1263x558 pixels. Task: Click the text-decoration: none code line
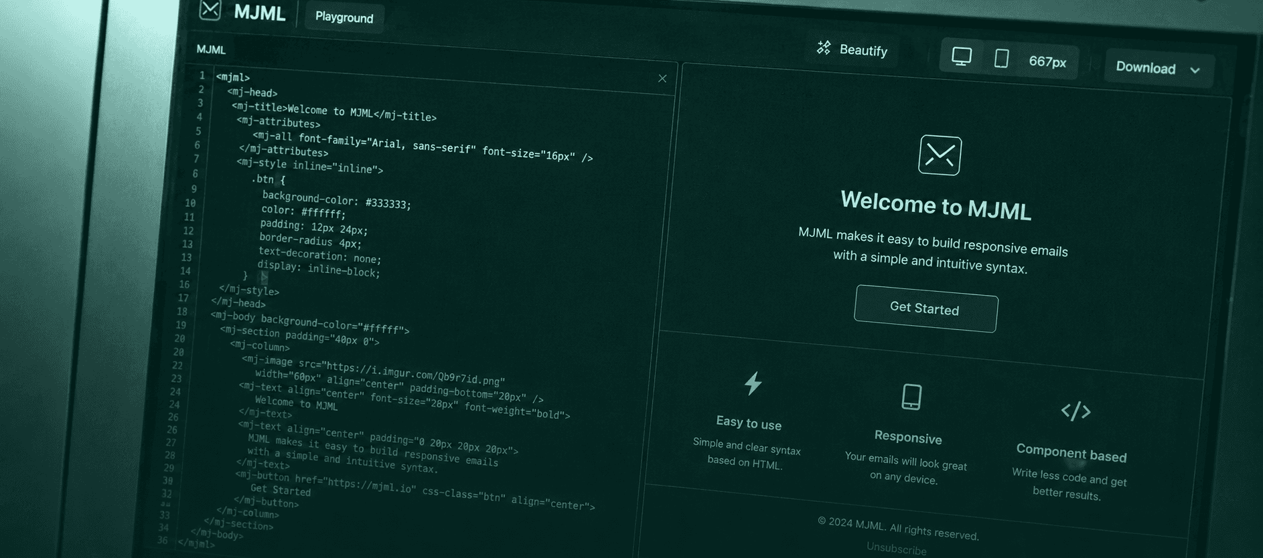319,255
